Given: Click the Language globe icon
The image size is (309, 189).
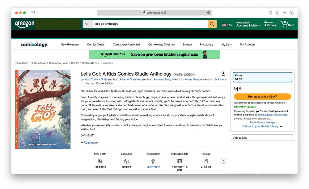Looking at the screenshot, I should 126,161.
